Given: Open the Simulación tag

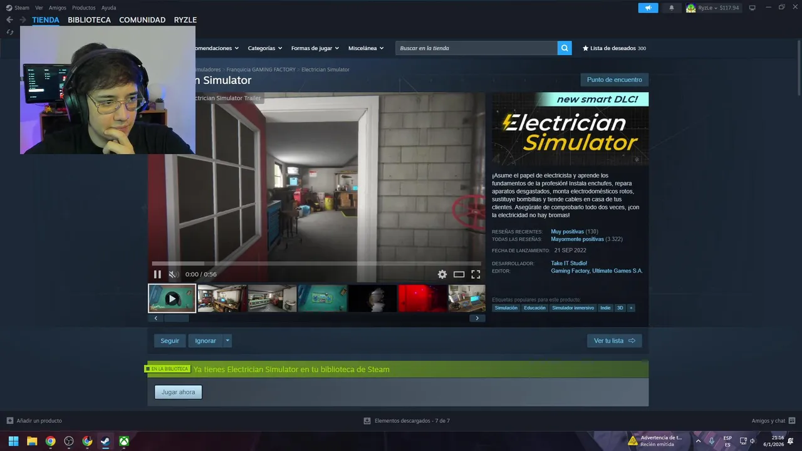Looking at the screenshot, I should click(x=506, y=308).
